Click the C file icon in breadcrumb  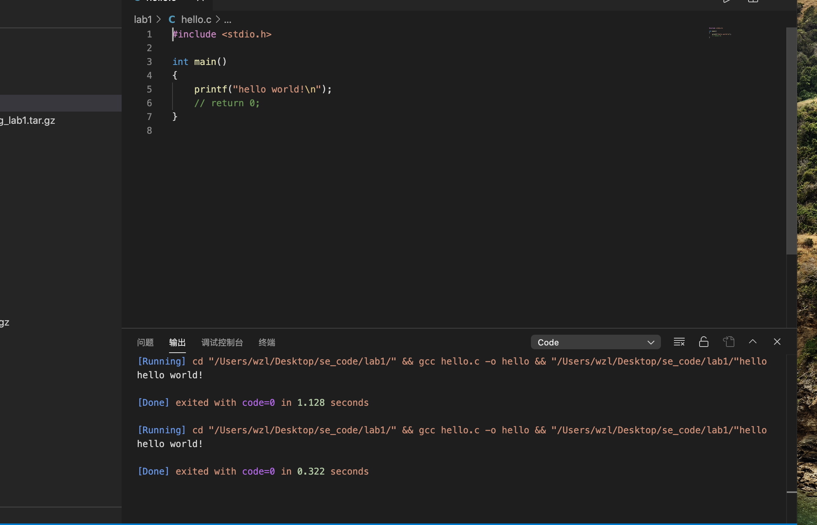[172, 19]
